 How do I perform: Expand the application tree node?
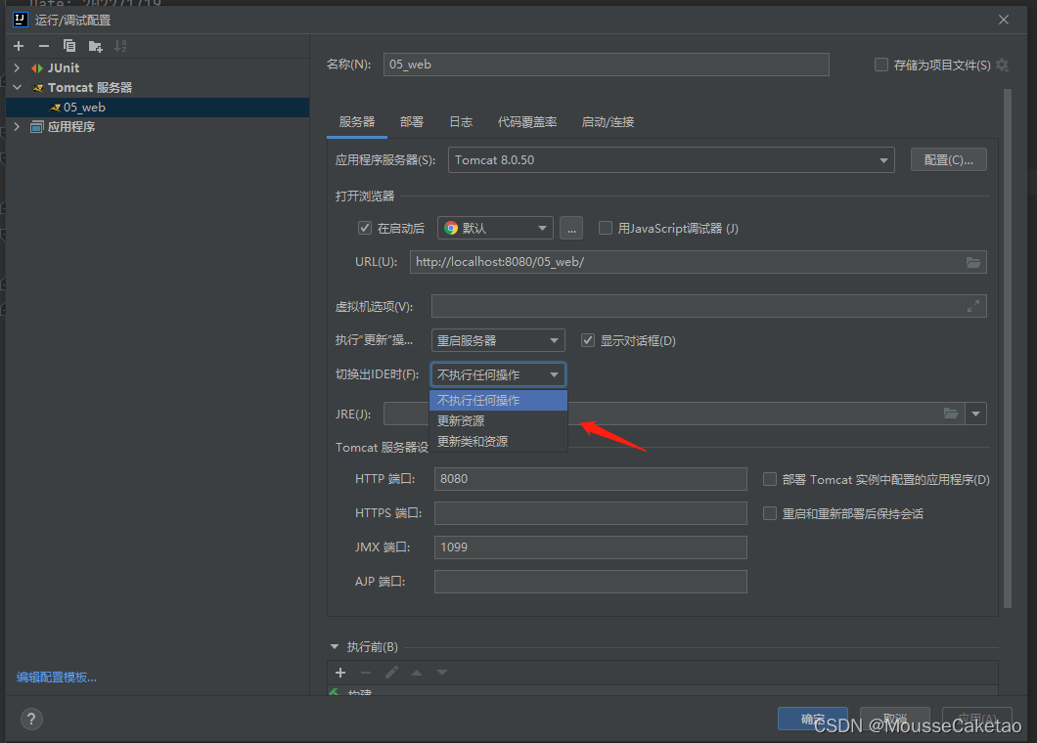coord(18,127)
